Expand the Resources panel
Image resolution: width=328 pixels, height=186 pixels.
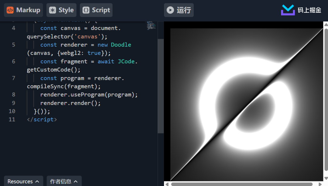[x=23, y=181]
